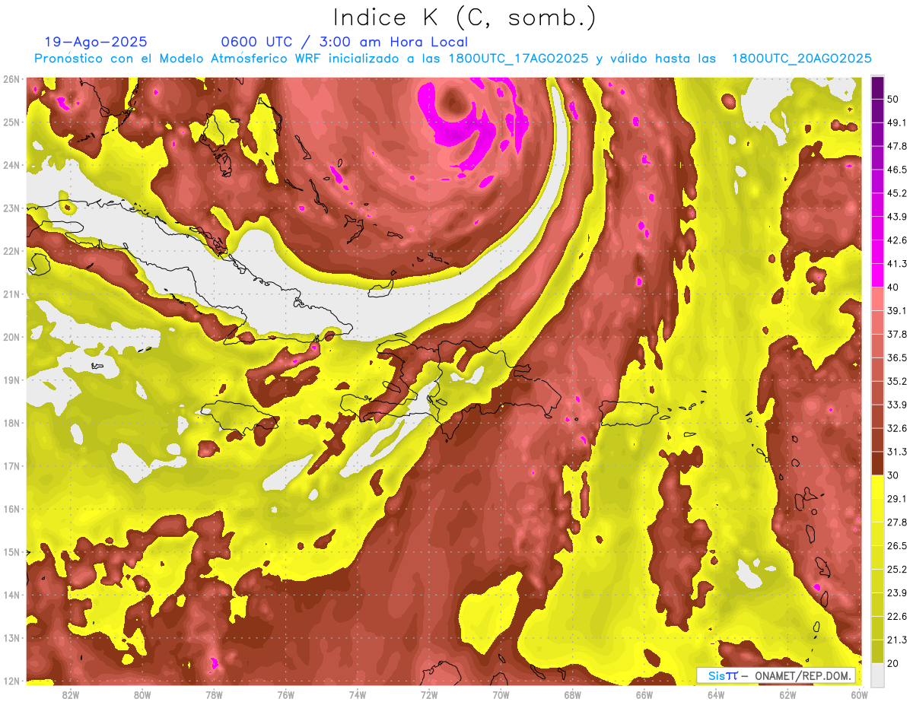This screenshot has width=913, height=705.
Task: Click the '46.5' color scale label
Action: 896,170
